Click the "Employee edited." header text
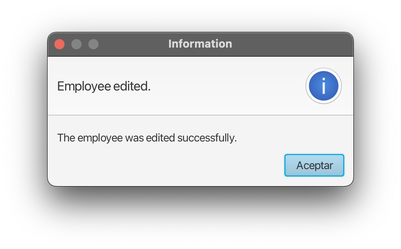This screenshot has width=401, height=249. click(x=104, y=87)
